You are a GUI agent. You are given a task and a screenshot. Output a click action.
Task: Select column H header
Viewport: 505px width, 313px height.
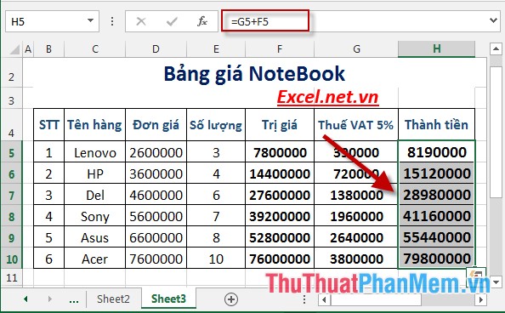[x=437, y=49]
